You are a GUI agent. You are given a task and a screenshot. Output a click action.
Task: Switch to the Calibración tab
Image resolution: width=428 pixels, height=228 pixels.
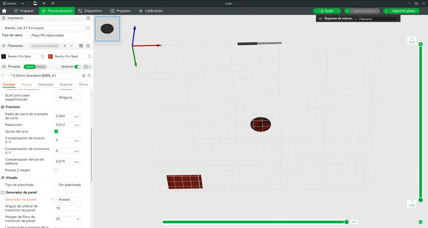click(x=151, y=11)
